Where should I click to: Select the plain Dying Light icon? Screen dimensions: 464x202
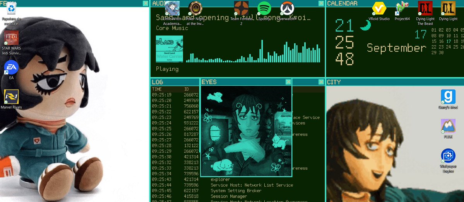click(x=448, y=11)
